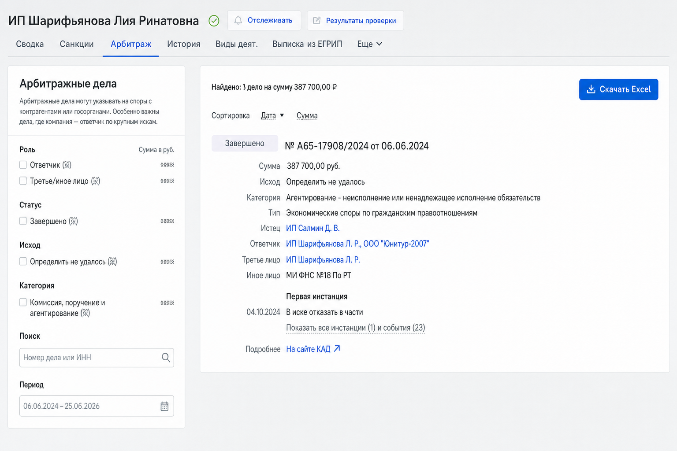
Task: Check the Третье/иное лицо checkbox
Action: click(23, 181)
